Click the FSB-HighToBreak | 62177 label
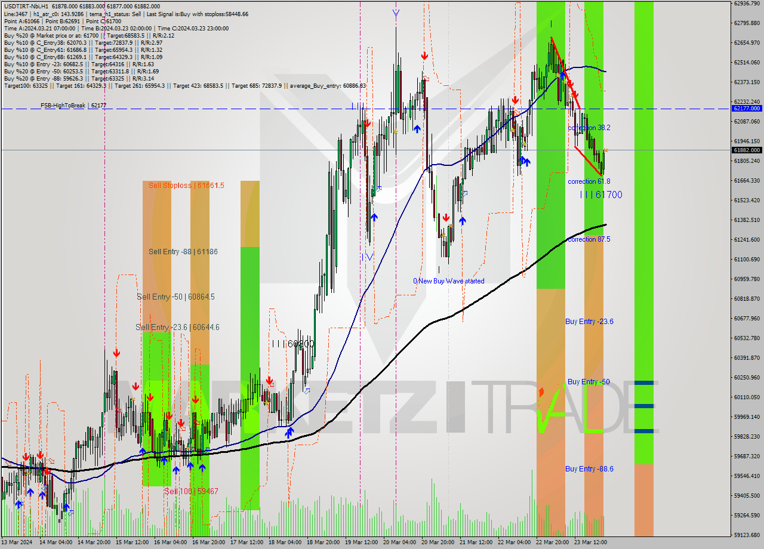 tap(73, 106)
